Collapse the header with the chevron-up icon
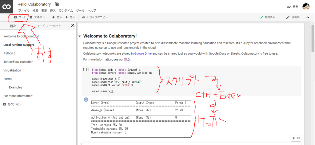This screenshot has height=145, width=315. (308, 17)
